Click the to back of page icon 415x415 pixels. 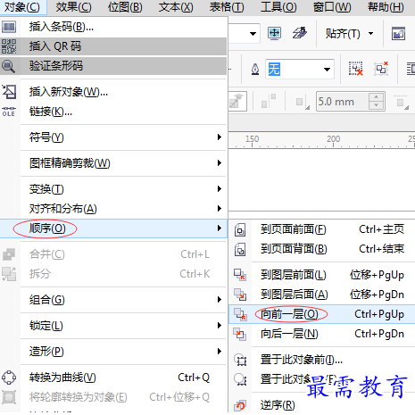240,249
